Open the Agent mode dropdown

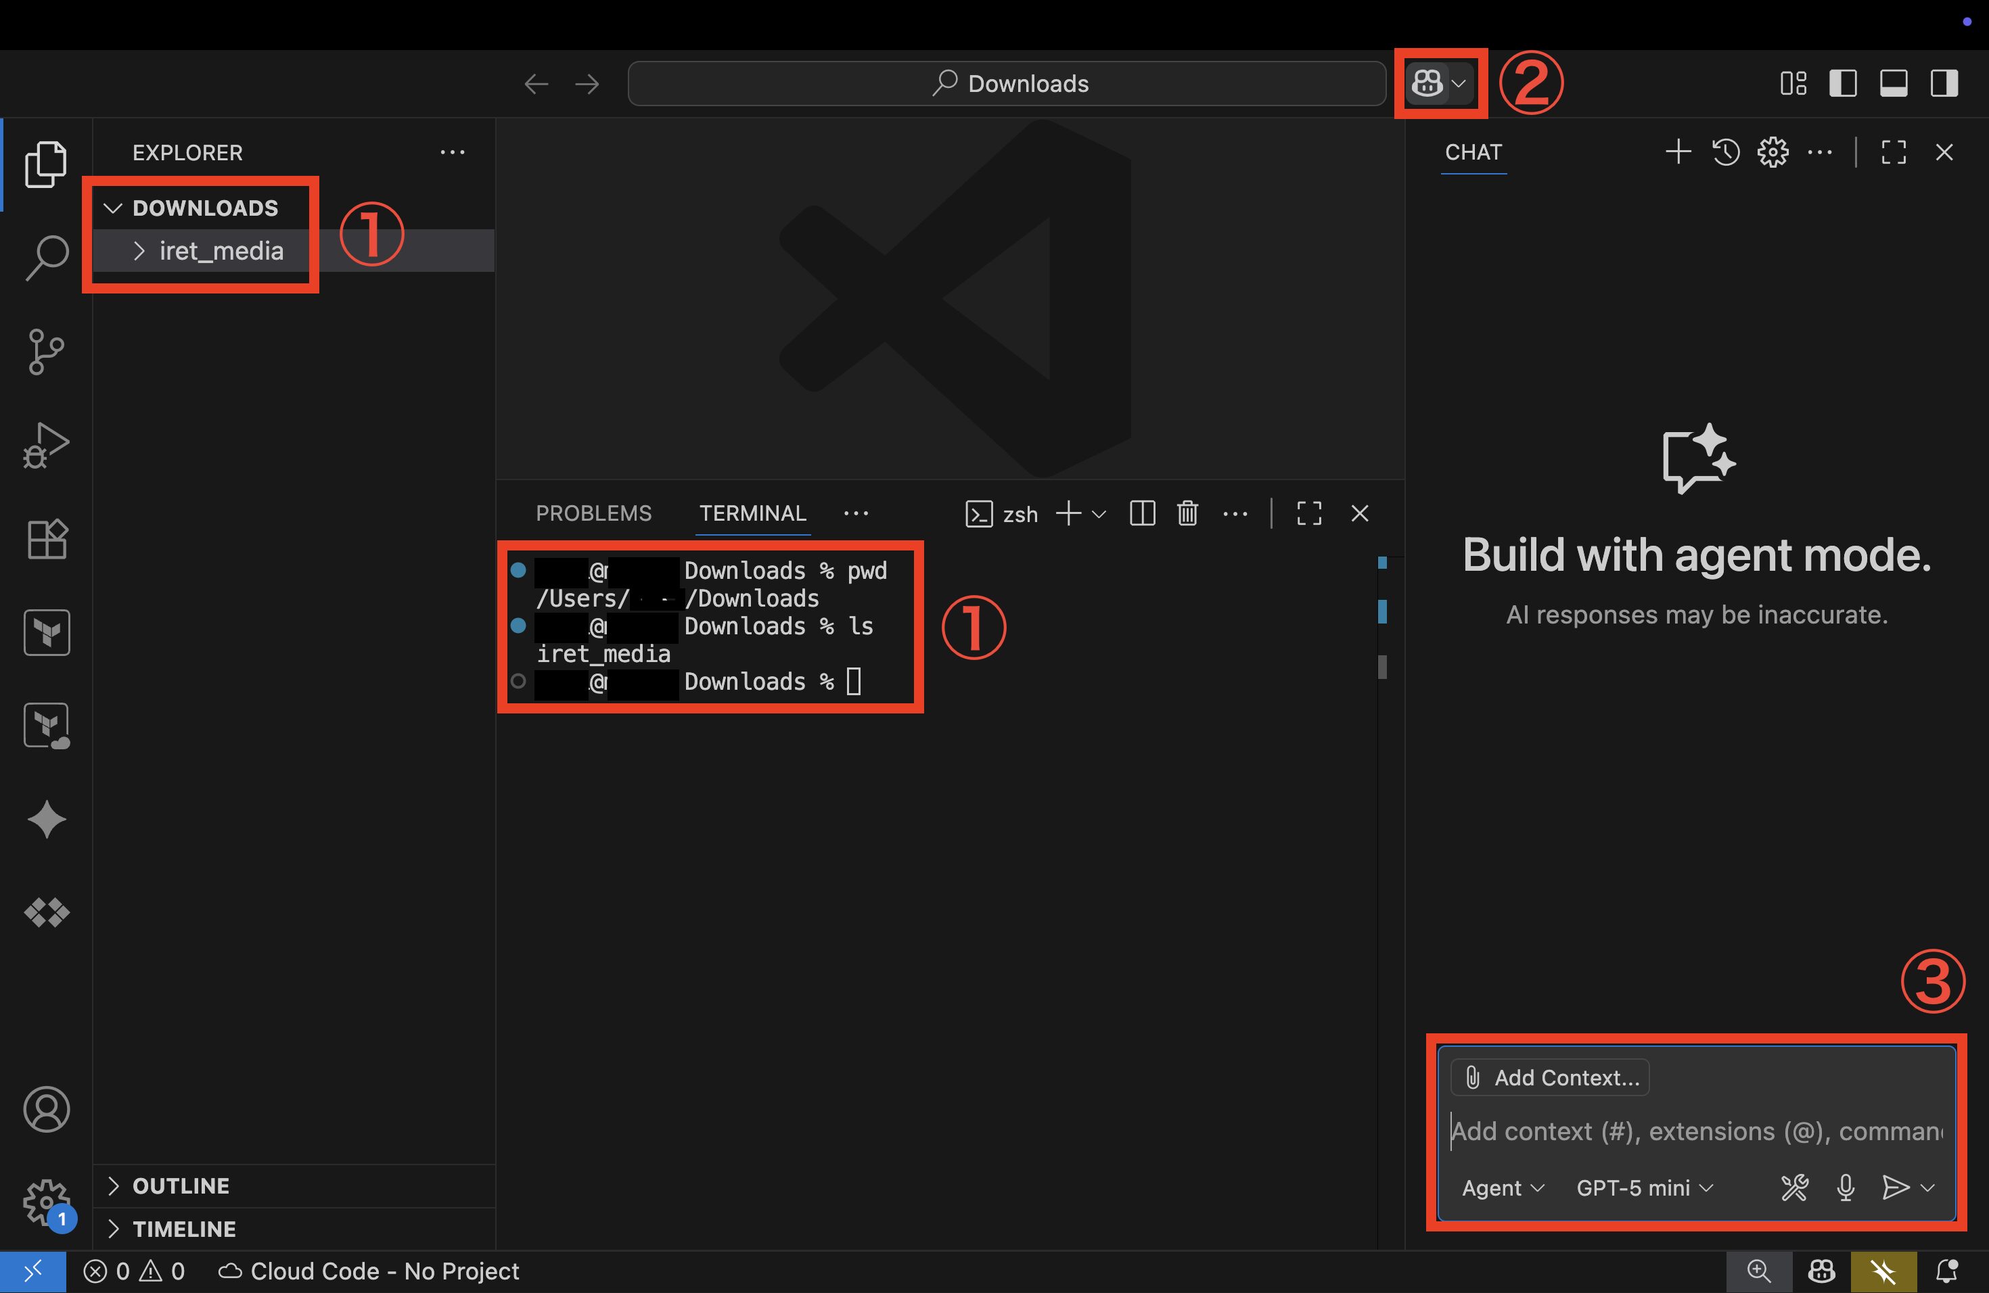pos(1502,1187)
